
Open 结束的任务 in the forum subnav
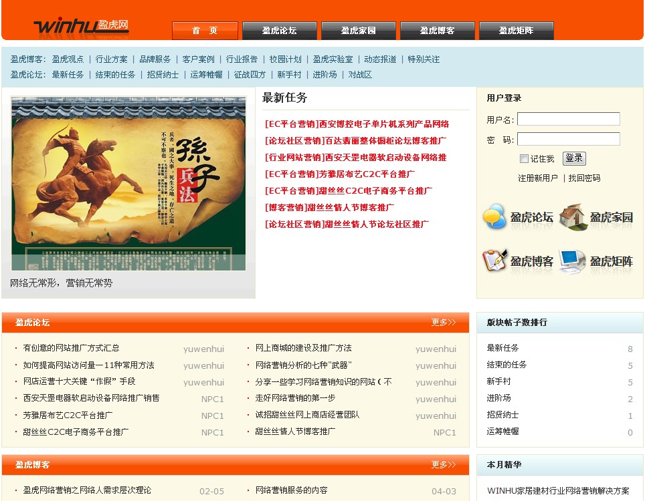[x=115, y=74]
